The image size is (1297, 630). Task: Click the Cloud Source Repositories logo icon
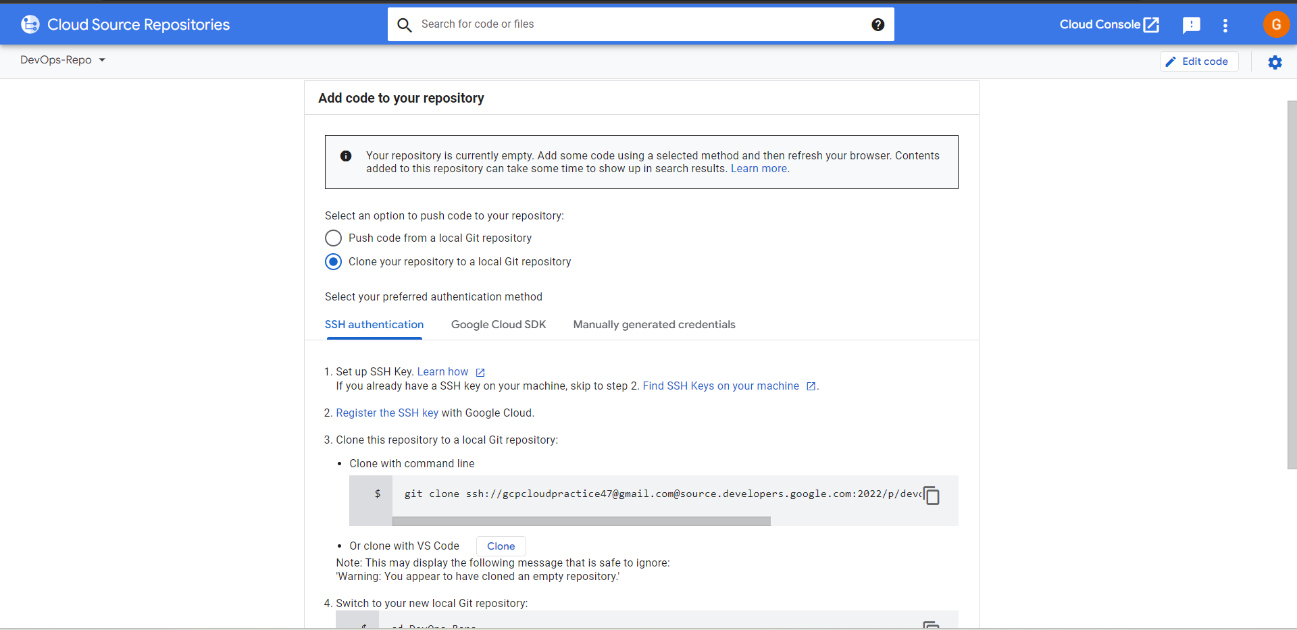(x=30, y=24)
